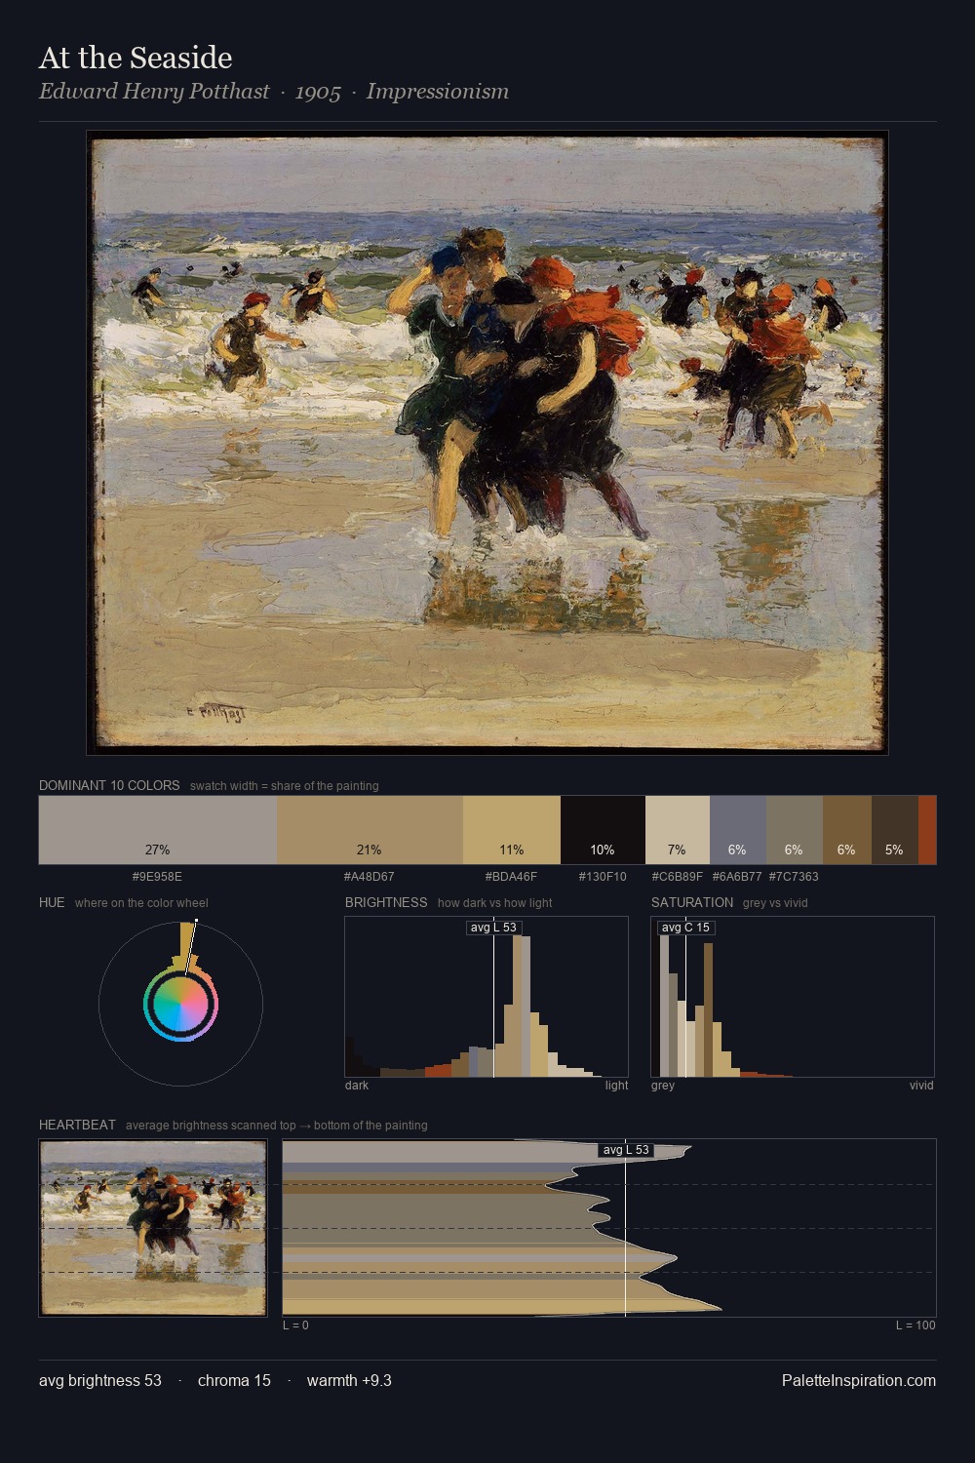Click the title "At the Seaside"

coord(136,59)
